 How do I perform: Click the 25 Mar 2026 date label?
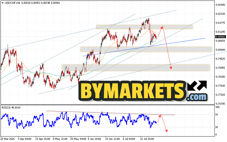click(8, 139)
